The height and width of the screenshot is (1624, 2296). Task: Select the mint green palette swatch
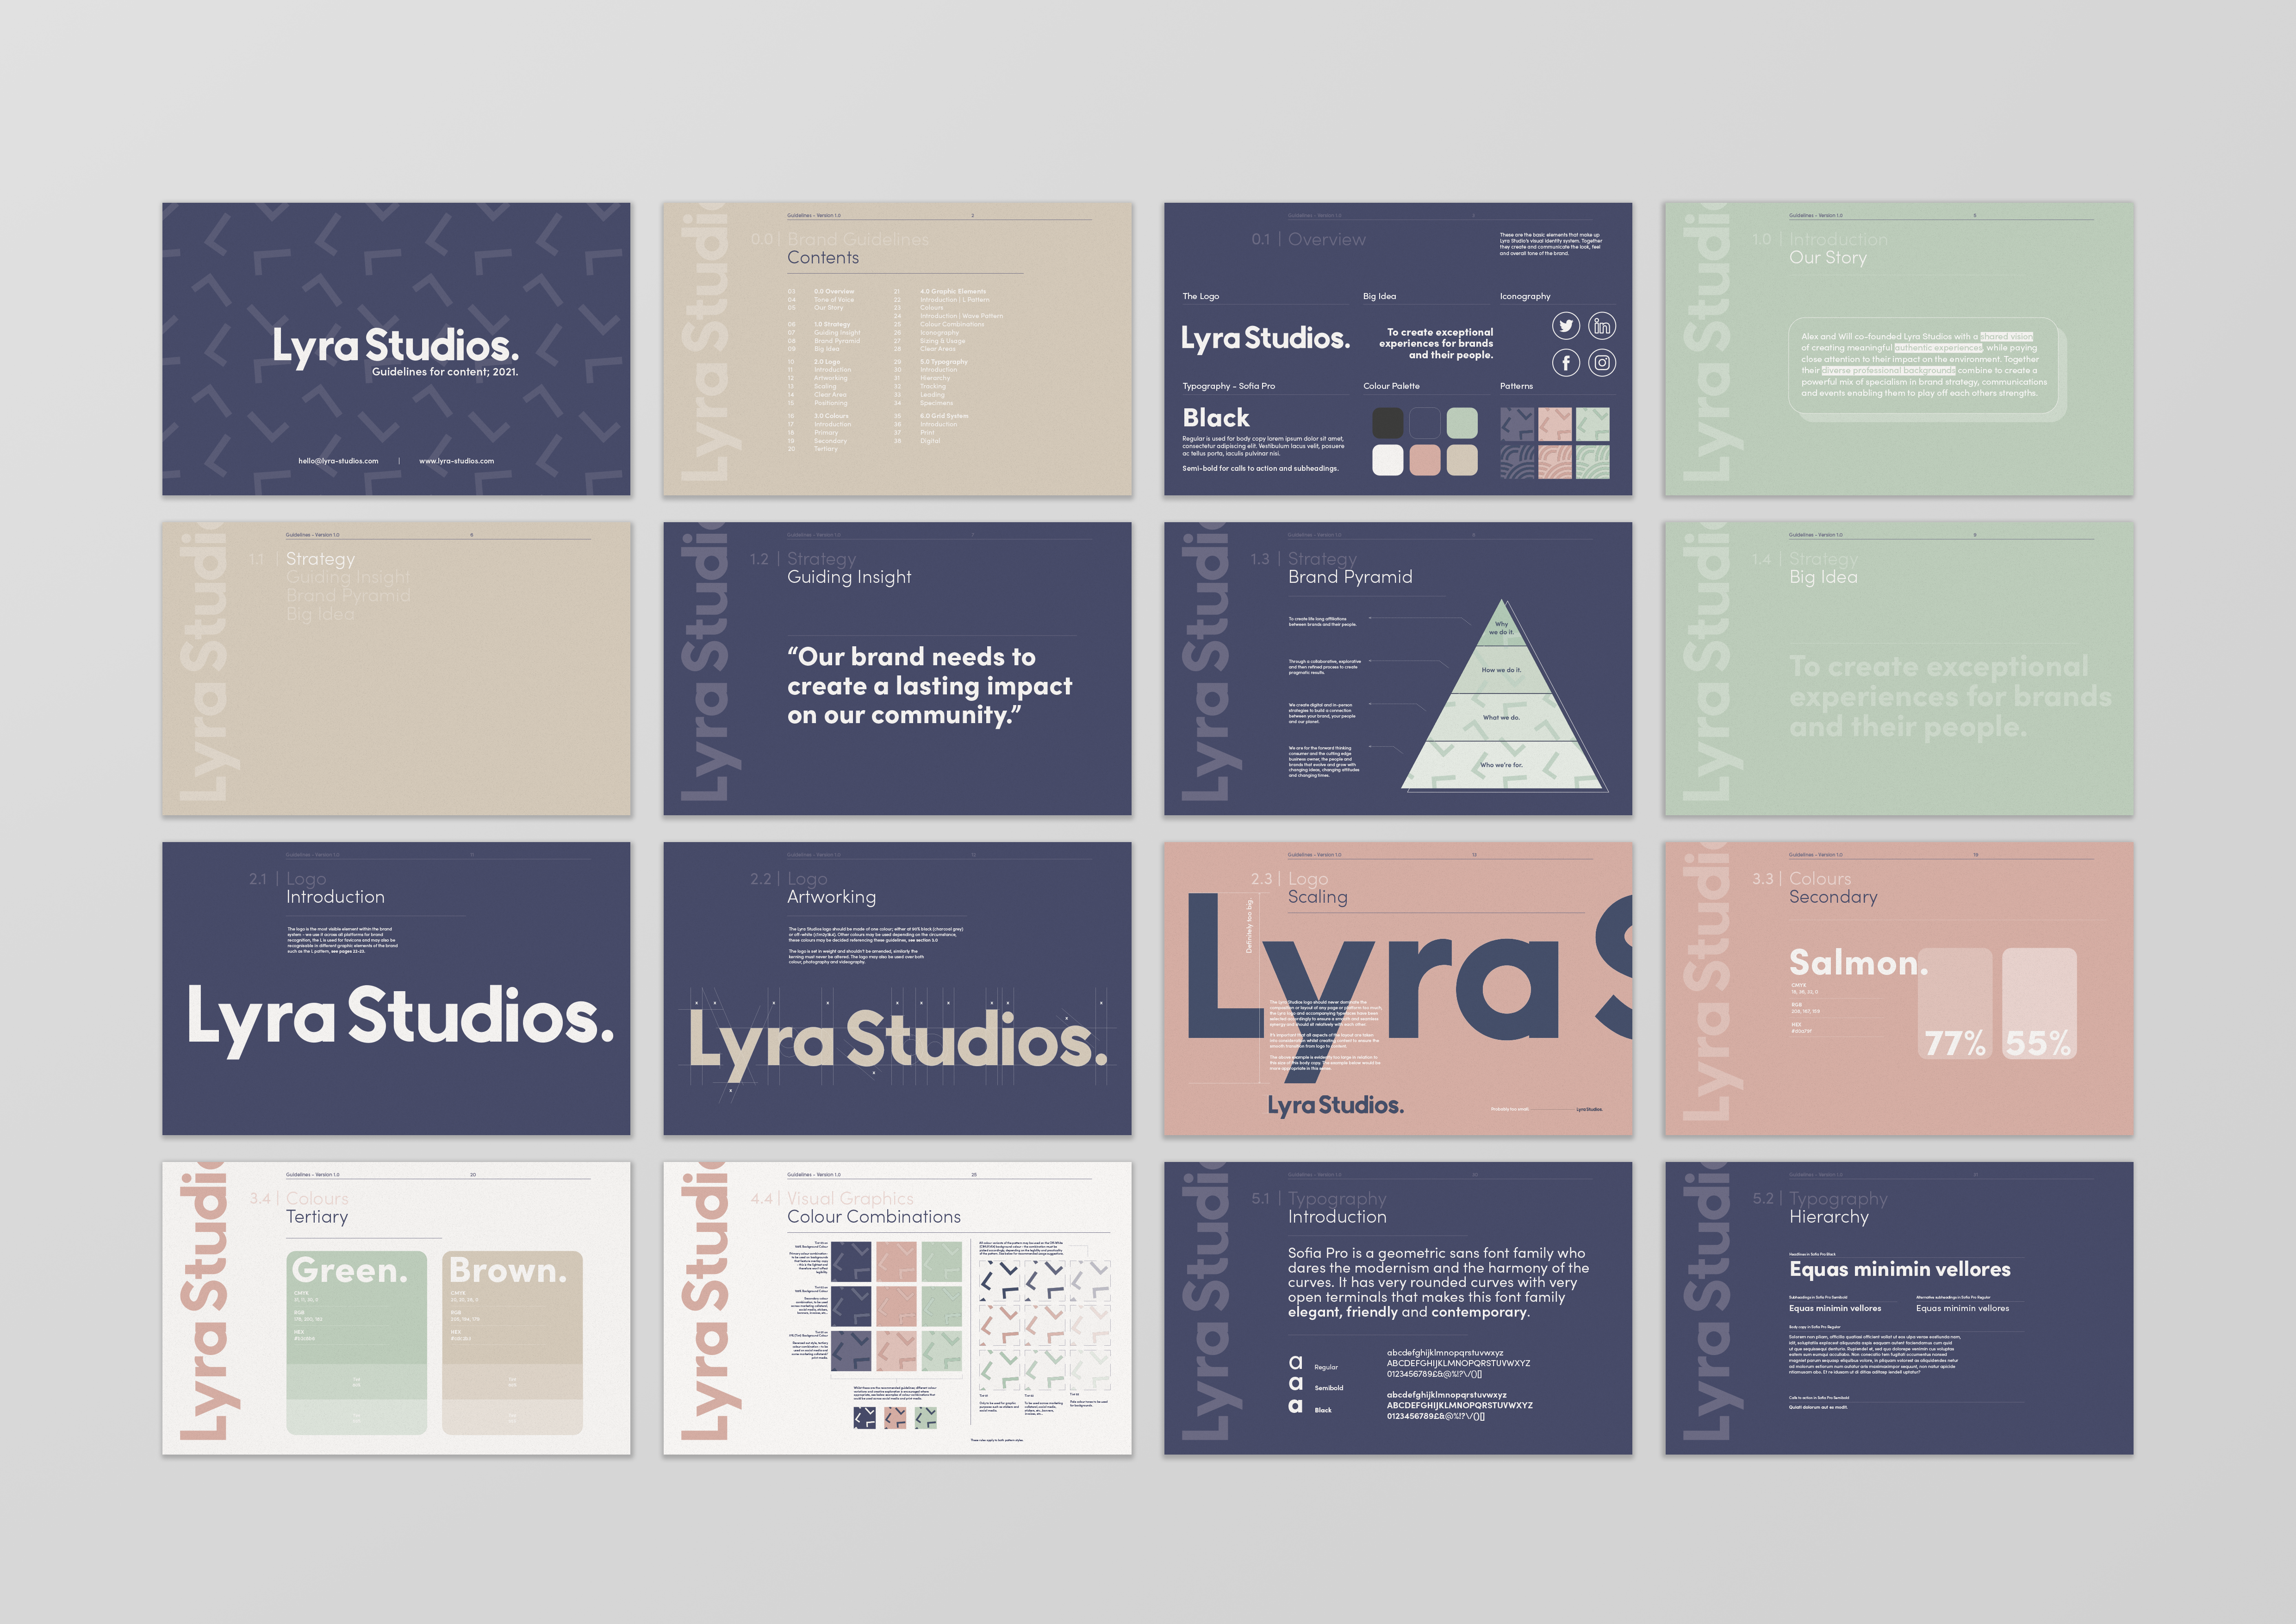[x=1462, y=423]
